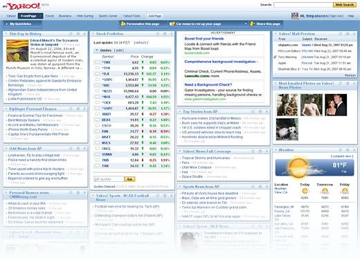Click the My Yahoo! logo
The image size is (360, 260).
[21, 6]
